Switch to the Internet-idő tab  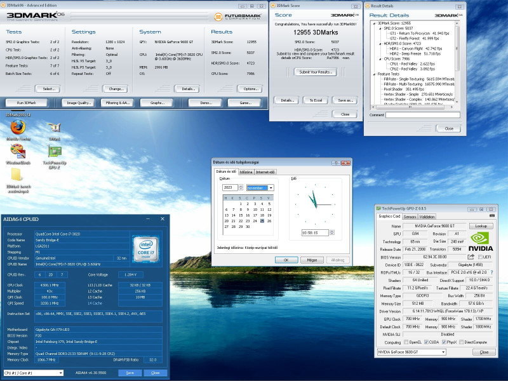(265, 172)
